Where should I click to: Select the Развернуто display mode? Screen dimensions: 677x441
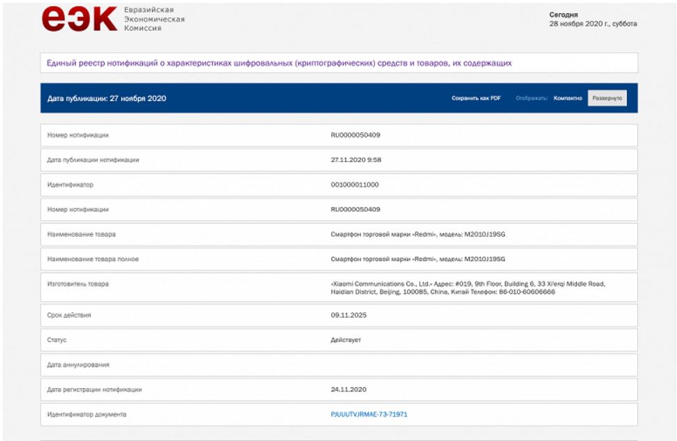[x=607, y=98]
